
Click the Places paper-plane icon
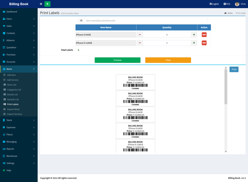(x=4, y=134)
